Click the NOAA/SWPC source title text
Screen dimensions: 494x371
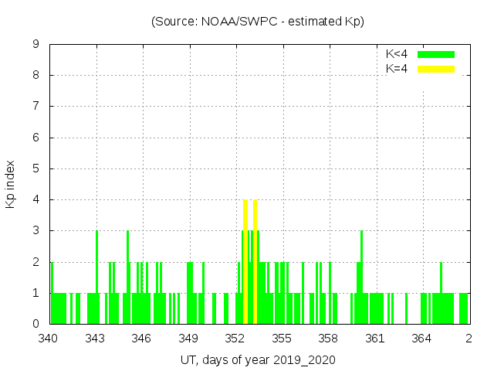[258, 22]
